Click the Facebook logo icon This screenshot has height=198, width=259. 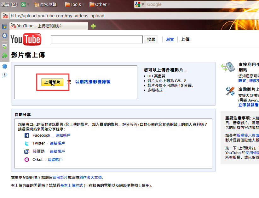click(27, 135)
